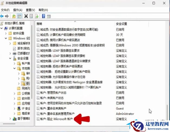Open Help with blue question mark icon
Image resolution: width=170 pixels, height=132 pixels.
[43, 16]
